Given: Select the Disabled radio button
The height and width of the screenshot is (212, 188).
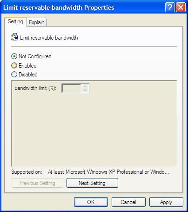Looking at the screenshot, I should pyautogui.click(x=14, y=75).
